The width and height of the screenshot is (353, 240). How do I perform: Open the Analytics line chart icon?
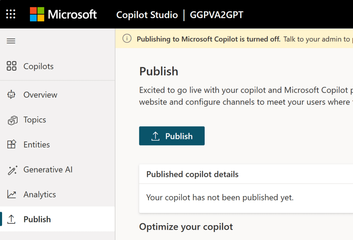tap(12, 194)
